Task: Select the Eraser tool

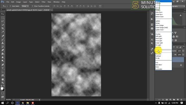Action: point(3,50)
